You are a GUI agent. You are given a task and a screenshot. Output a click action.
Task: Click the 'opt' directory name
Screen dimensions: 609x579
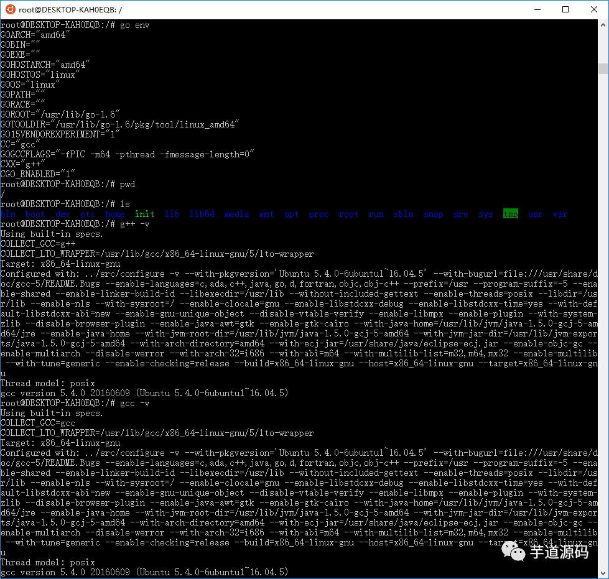291,215
